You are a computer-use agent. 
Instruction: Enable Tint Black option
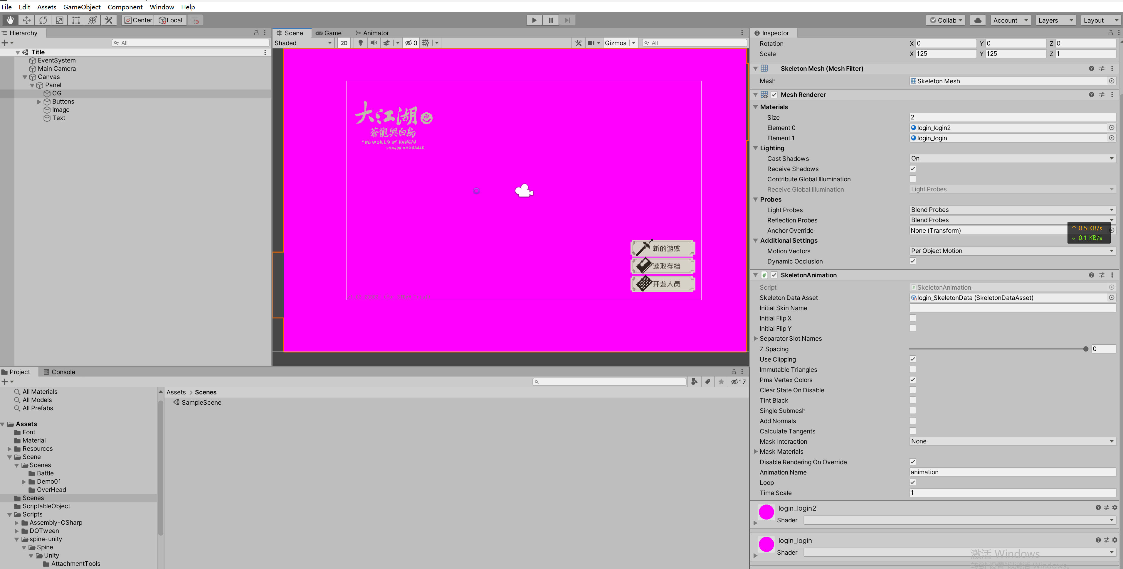tap(912, 400)
